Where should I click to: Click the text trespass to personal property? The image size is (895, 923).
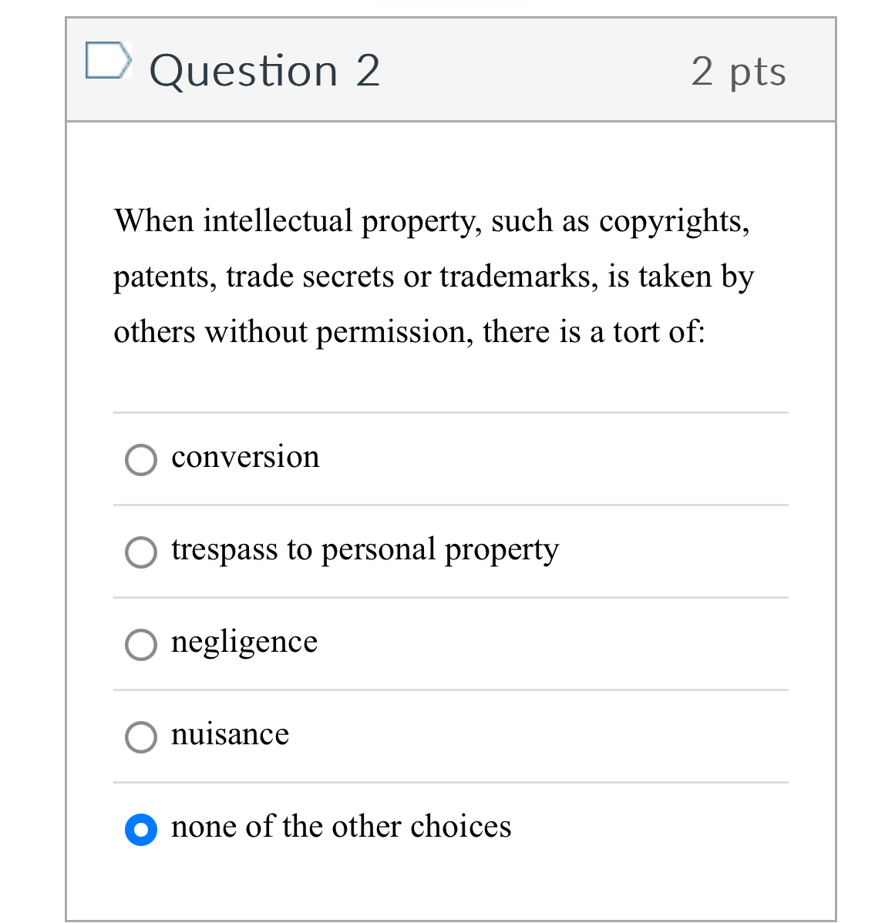coord(365,551)
